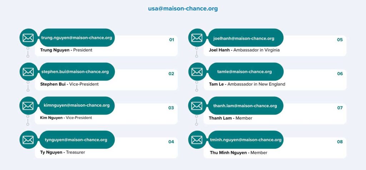The image size is (366, 170).
Task: Click the mail icon next to joelhanh email
Action: (x=197, y=38)
